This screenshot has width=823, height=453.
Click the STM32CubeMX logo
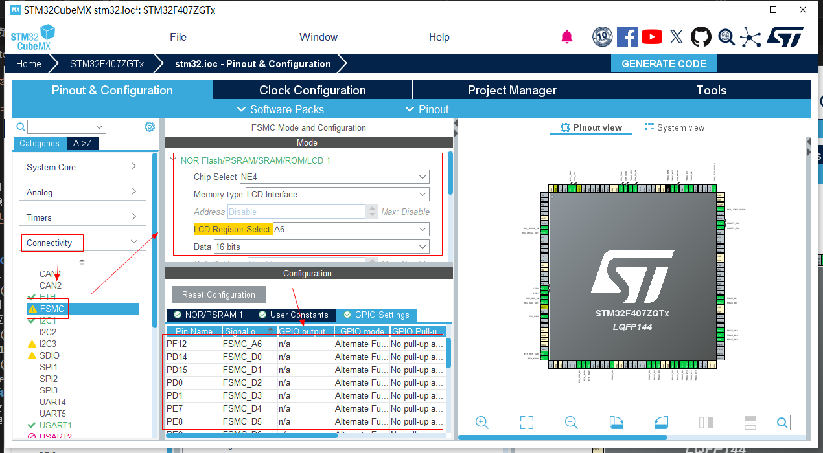coord(33,37)
